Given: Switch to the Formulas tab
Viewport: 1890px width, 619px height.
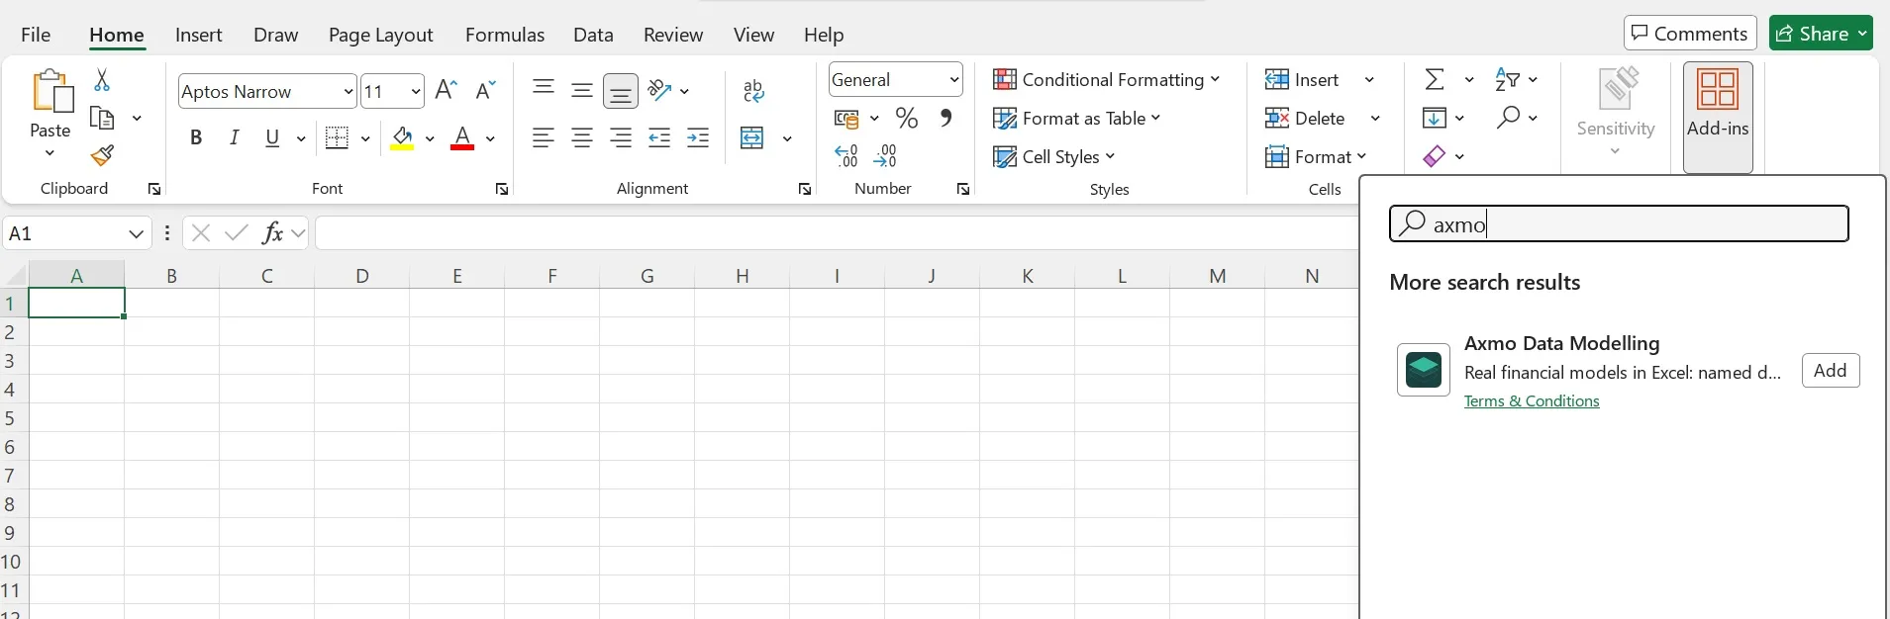Looking at the screenshot, I should (x=505, y=35).
